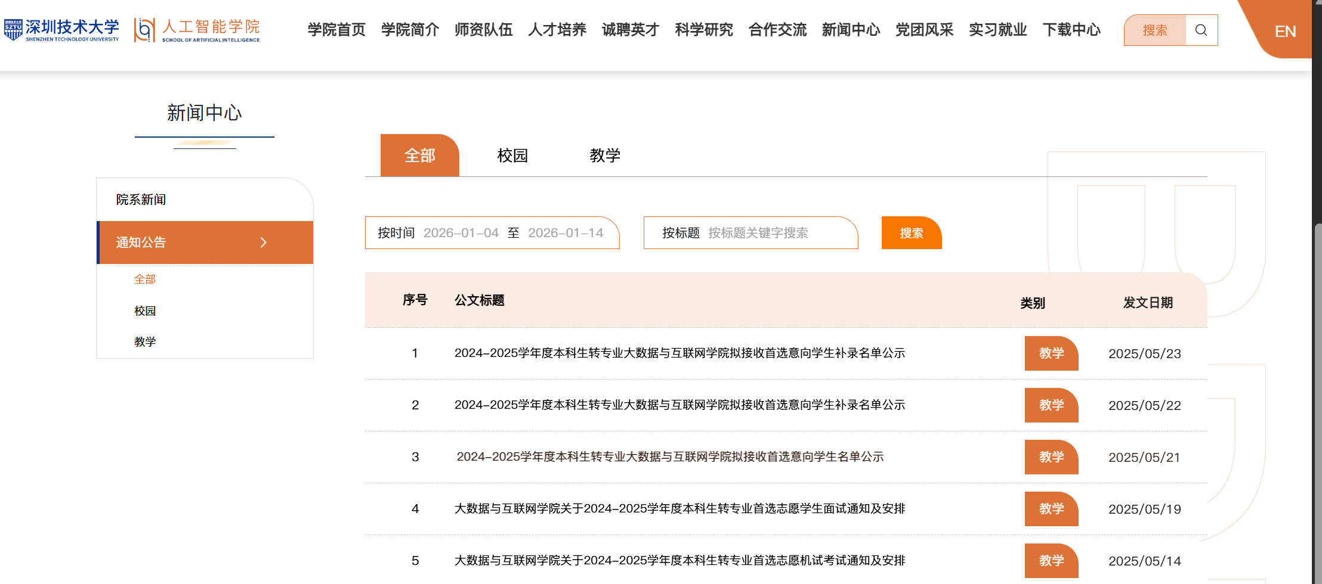The height and width of the screenshot is (584, 1322).
Task: Switch language using the EN button
Action: 1284,32
